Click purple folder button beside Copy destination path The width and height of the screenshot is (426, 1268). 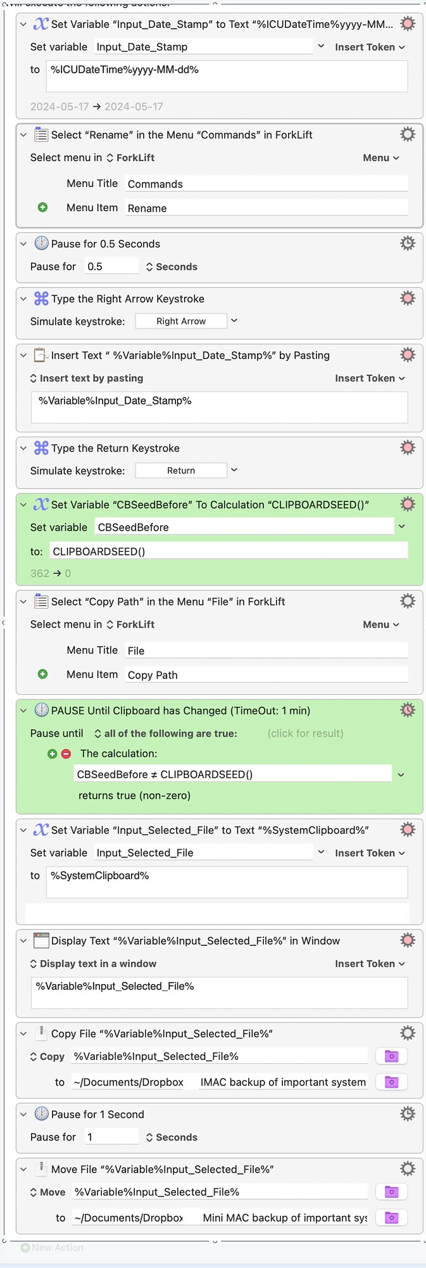pos(392,1082)
